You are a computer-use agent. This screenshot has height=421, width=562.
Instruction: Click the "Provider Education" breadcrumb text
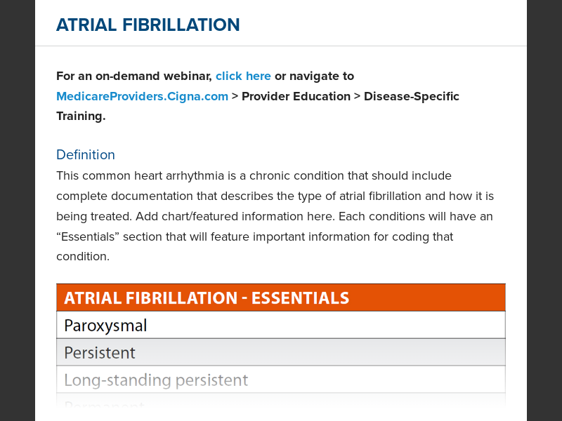(x=296, y=96)
